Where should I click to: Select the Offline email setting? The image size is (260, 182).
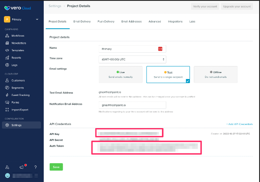[215, 74]
